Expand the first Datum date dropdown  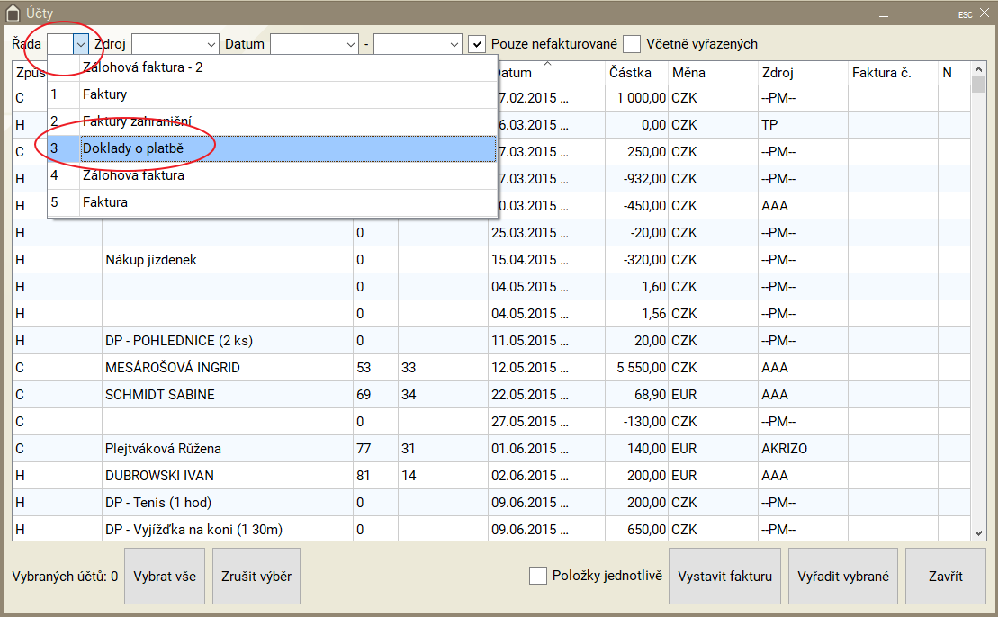coord(350,44)
